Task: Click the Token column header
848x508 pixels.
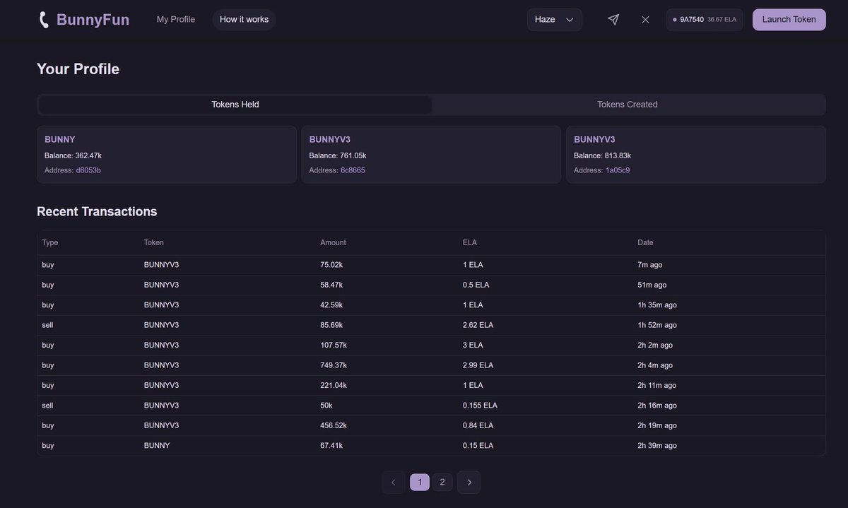Action: pos(154,242)
